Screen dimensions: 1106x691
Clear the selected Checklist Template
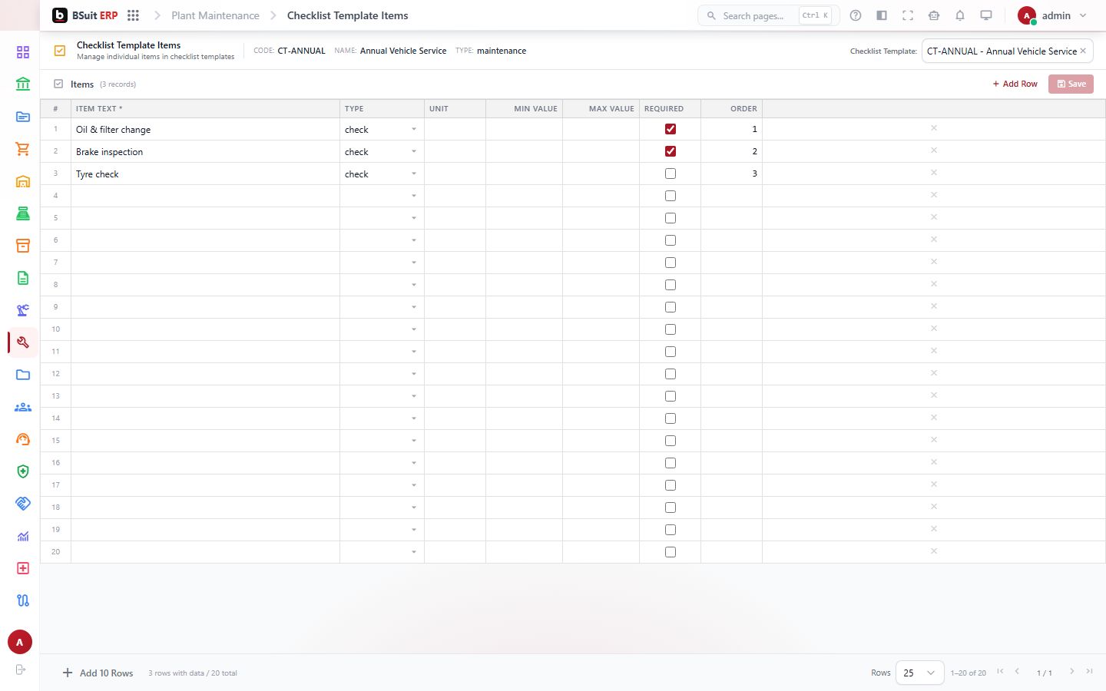pos(1083,51)
